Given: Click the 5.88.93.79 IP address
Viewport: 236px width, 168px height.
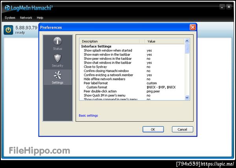Looking at the screenshot, I should coord(26,28).
